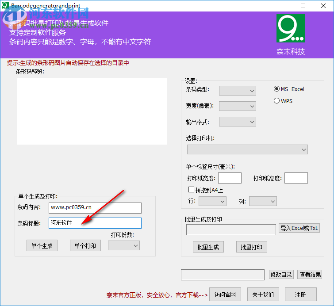This screenshot has height=306, width=334.
Task: Click the app icon in the title bar
Action: pyautogui.click(x=5, y=6)
